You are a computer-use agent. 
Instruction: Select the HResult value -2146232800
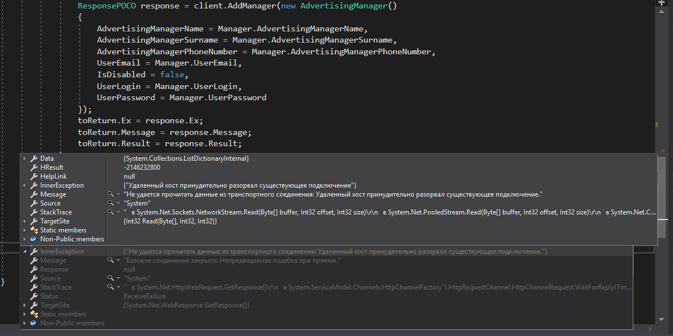pos(142,167)
